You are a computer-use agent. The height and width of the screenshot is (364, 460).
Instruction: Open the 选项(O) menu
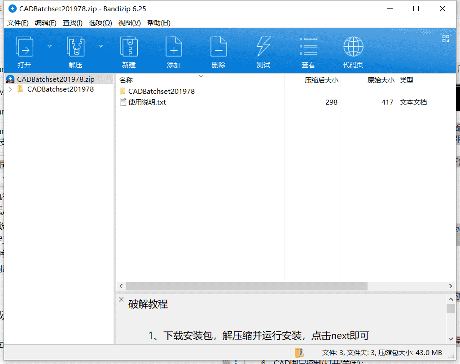(x=101, y=23)
